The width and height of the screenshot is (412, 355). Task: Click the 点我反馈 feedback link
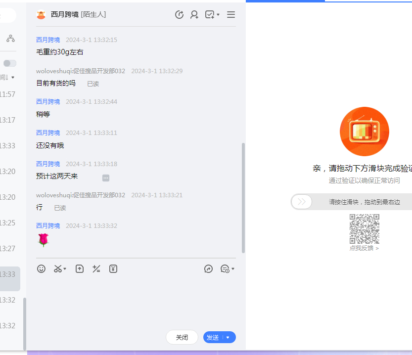pos(364,248)
